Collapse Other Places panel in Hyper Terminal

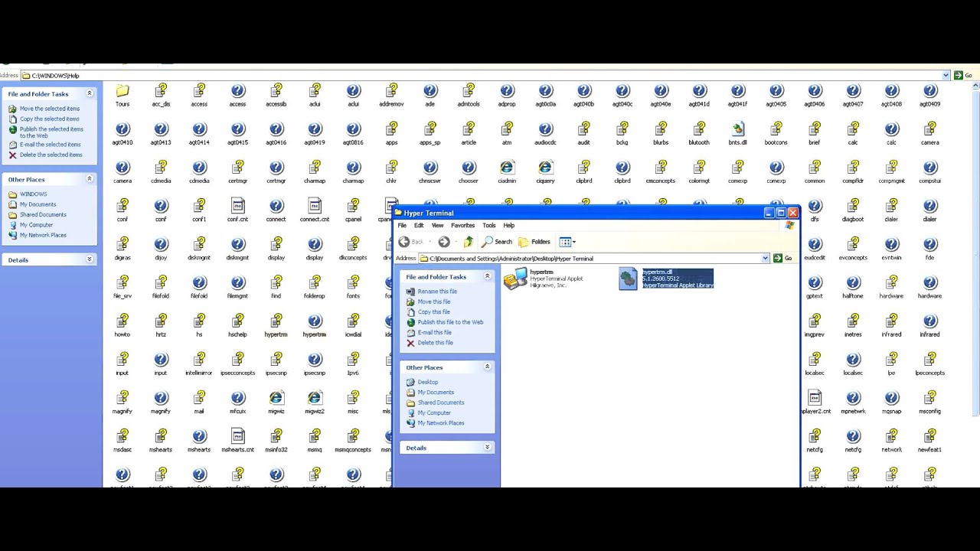point(487,367)
